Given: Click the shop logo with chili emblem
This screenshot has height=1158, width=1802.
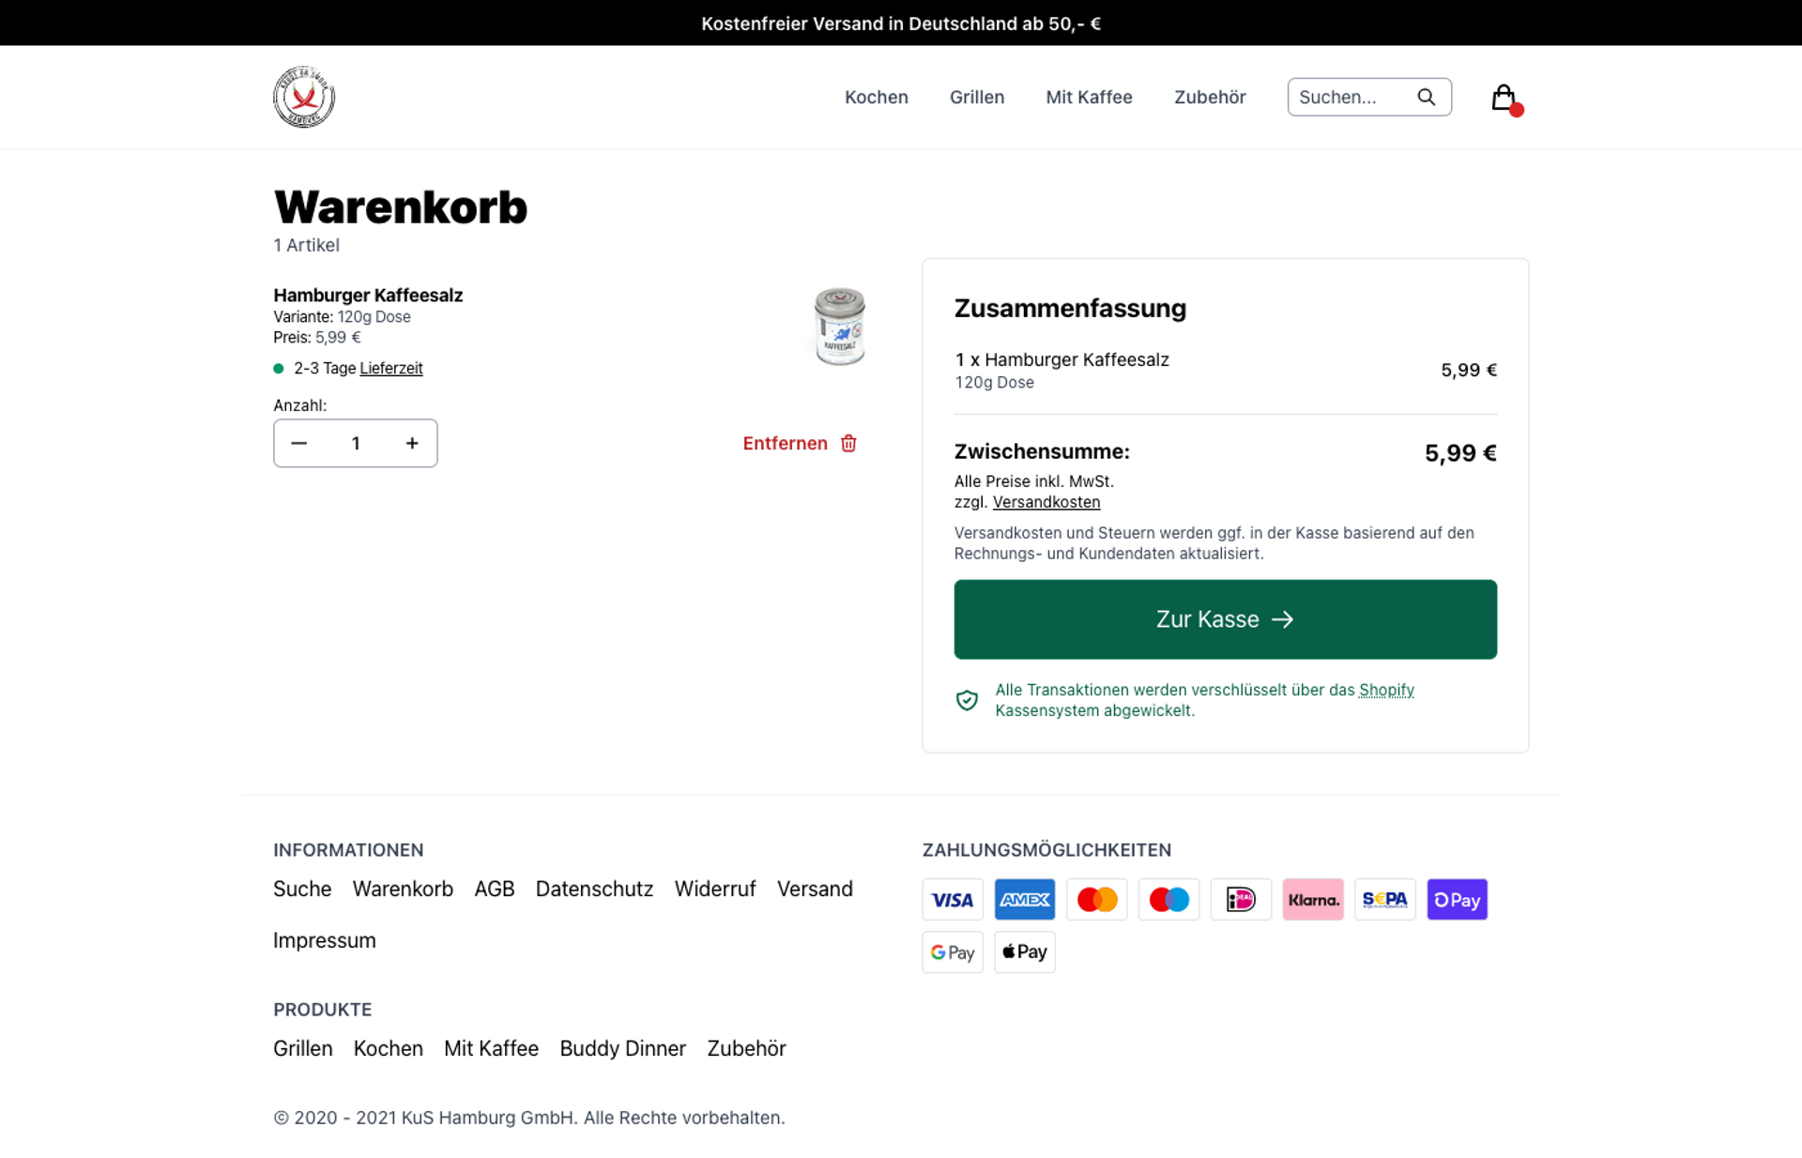Looking at the screenshot, I should click(303, 97).
